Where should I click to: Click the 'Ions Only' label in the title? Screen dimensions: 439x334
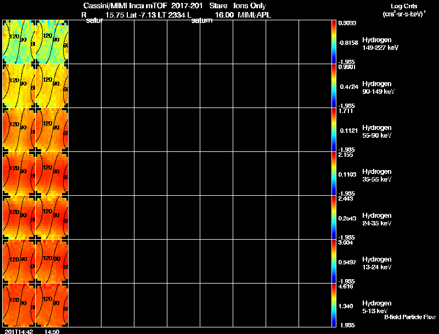pyautogui.click(x=250, y=6)
